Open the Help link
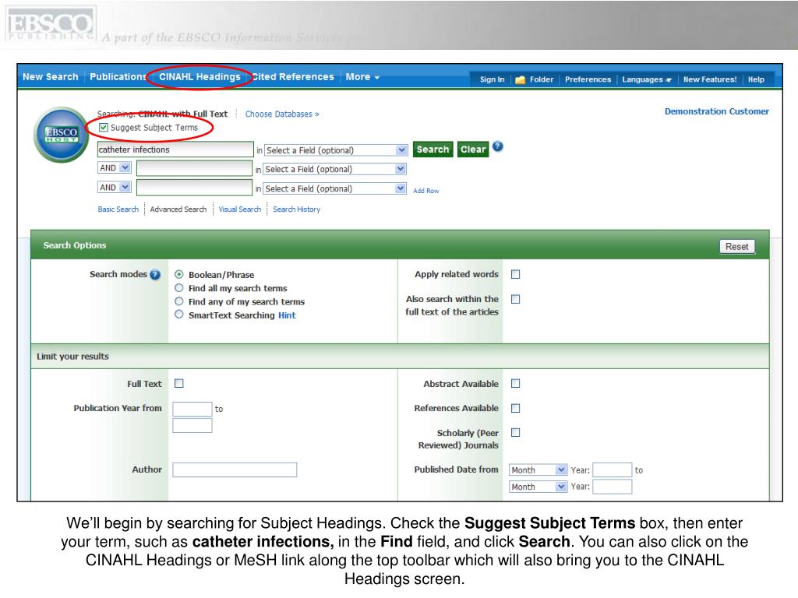798x598 pixels. 756,79
